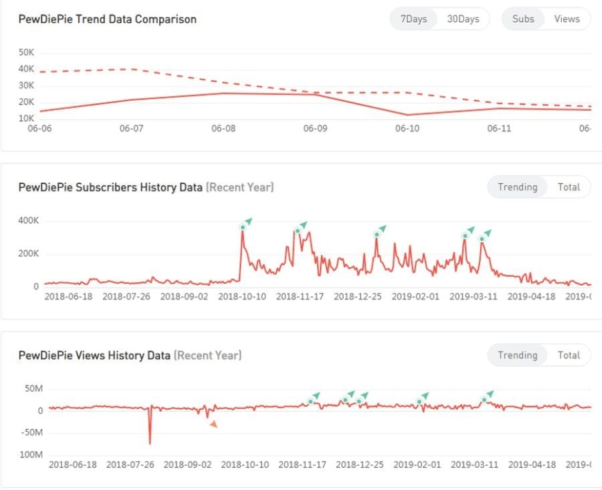Click 2019-04-18 date on Subscribers chart axis

click(x=531, y=296)
